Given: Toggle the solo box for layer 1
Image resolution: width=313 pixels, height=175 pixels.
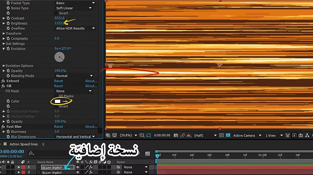Looking at the screenshot, I should click(x=8, y=167).
